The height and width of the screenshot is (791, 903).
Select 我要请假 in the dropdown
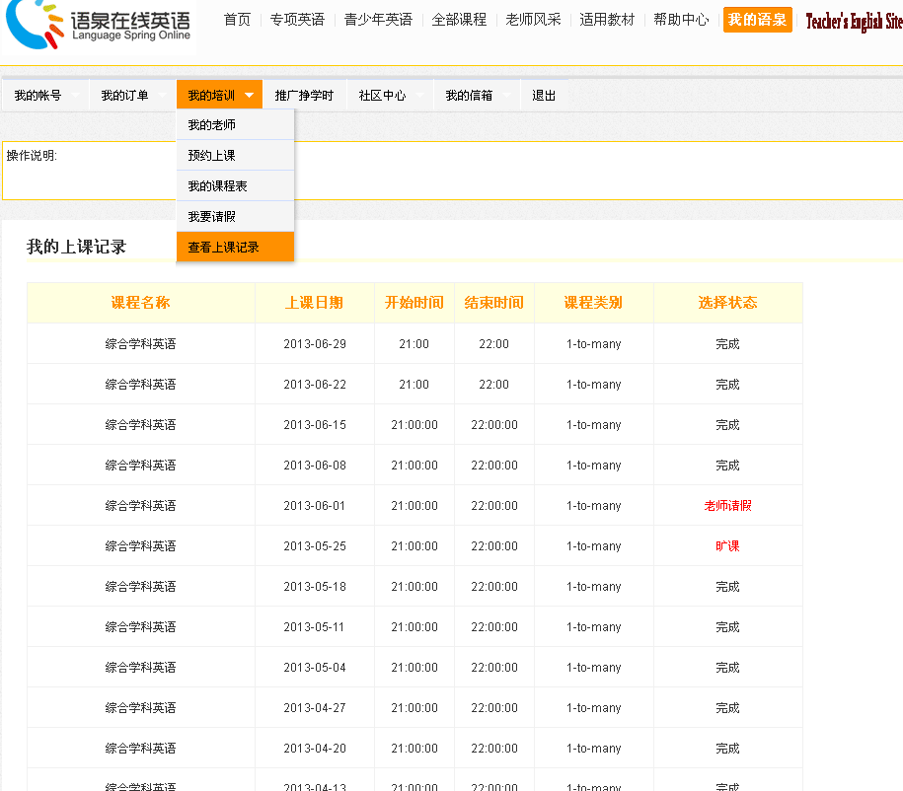(x=212, y=217)
